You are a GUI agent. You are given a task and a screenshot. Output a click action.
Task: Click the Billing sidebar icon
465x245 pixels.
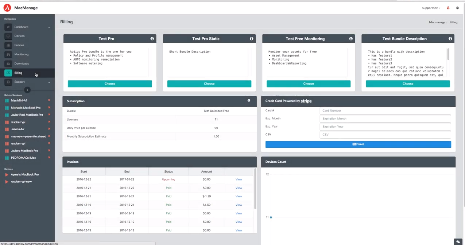[8, 73]
